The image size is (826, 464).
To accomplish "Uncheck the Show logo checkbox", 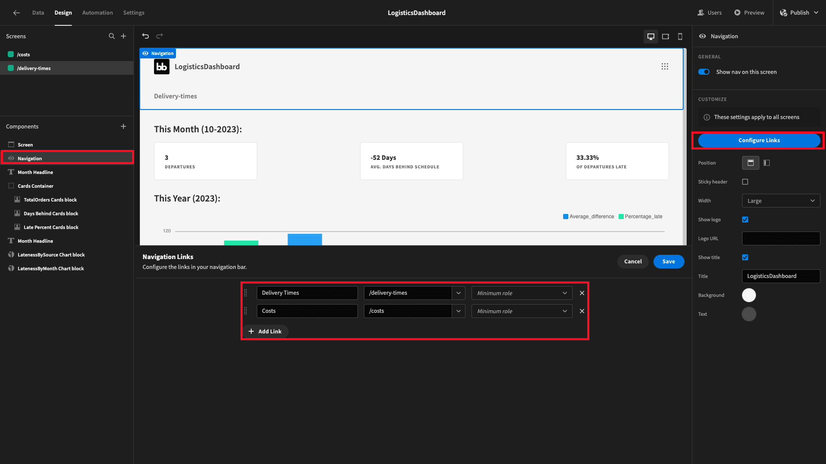I will pos(745,220).
